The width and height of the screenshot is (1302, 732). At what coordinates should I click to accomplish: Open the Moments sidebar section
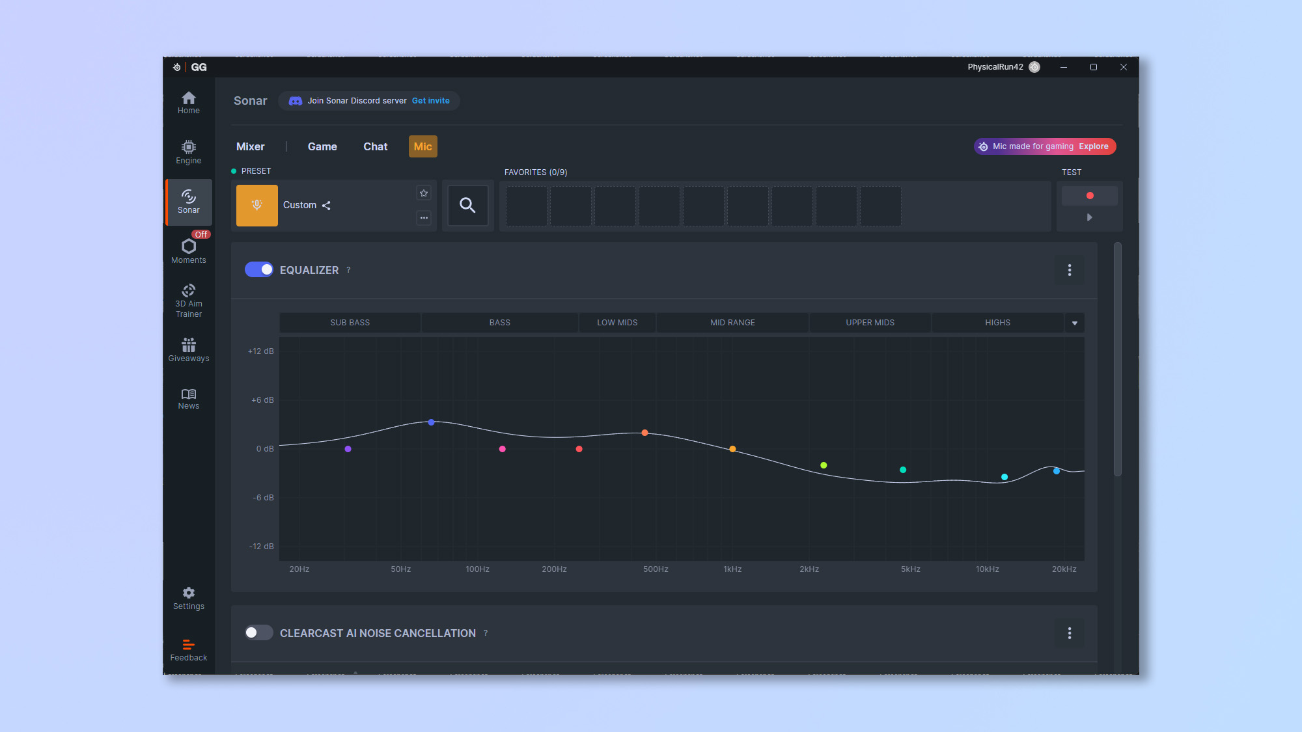click(188, 251)
